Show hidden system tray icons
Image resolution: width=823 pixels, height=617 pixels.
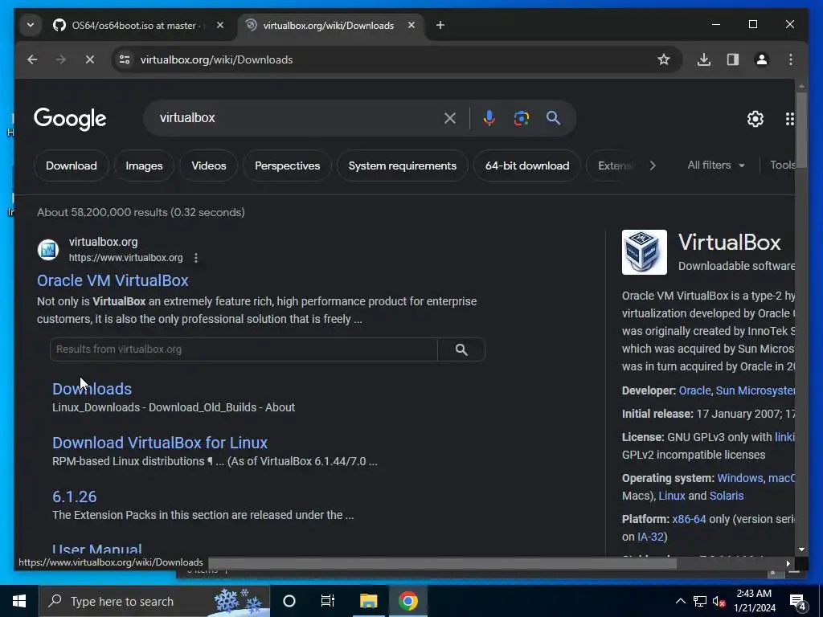[x=680, y=601]
